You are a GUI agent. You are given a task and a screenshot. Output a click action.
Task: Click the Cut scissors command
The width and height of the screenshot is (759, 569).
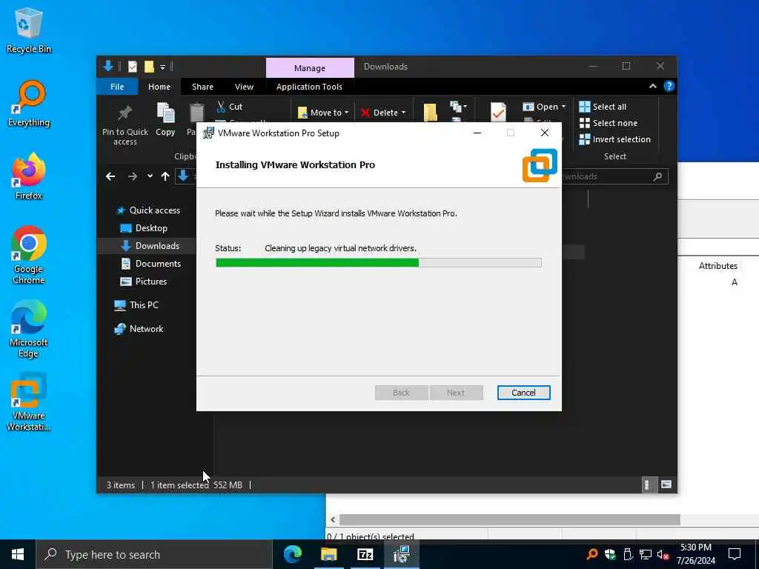point(230,107)
